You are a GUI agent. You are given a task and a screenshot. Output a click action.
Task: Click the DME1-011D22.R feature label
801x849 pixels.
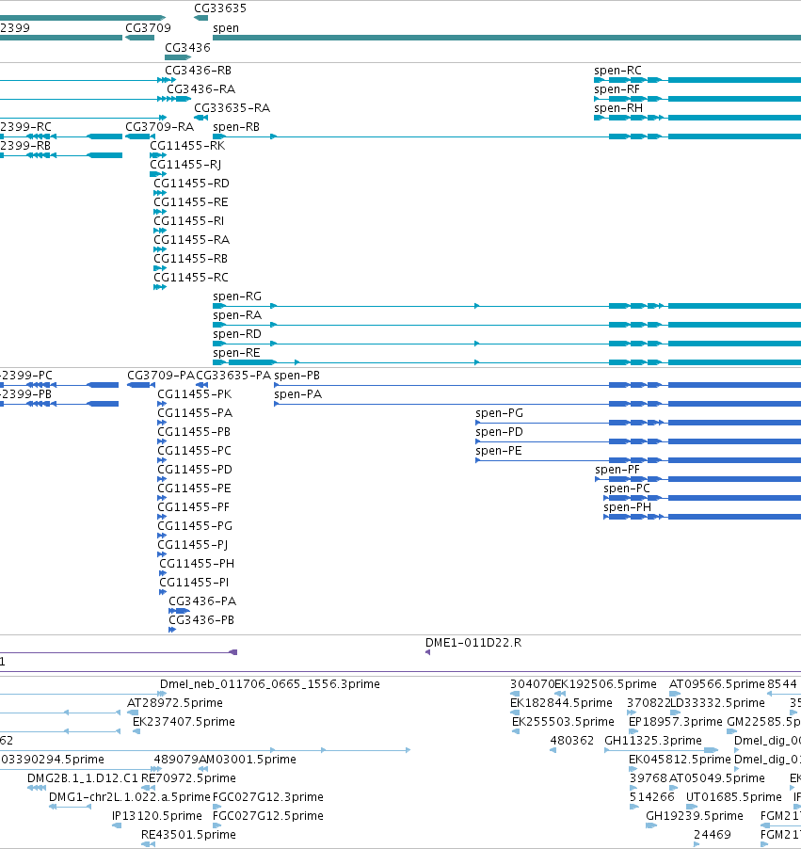coord(473,643)
